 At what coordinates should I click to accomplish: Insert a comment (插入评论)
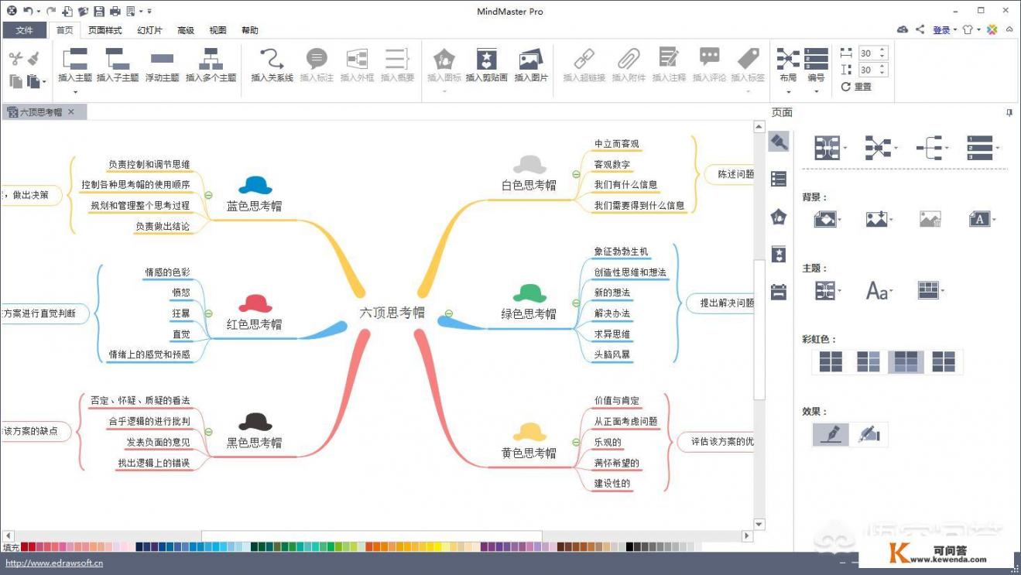tap(709, 65)
